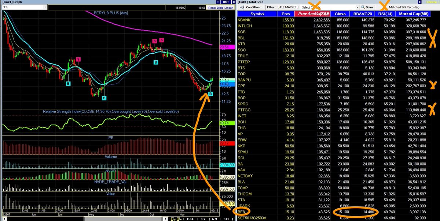Screen dimensions: 440x221
Task: Click the chart scroll-right arrow at the bottom
Action: [165, 219]
